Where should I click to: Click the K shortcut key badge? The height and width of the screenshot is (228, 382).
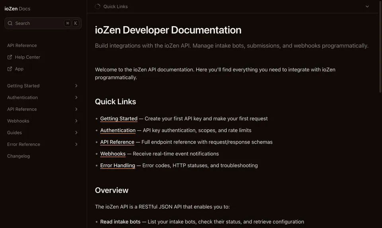[x=76, y=23]
